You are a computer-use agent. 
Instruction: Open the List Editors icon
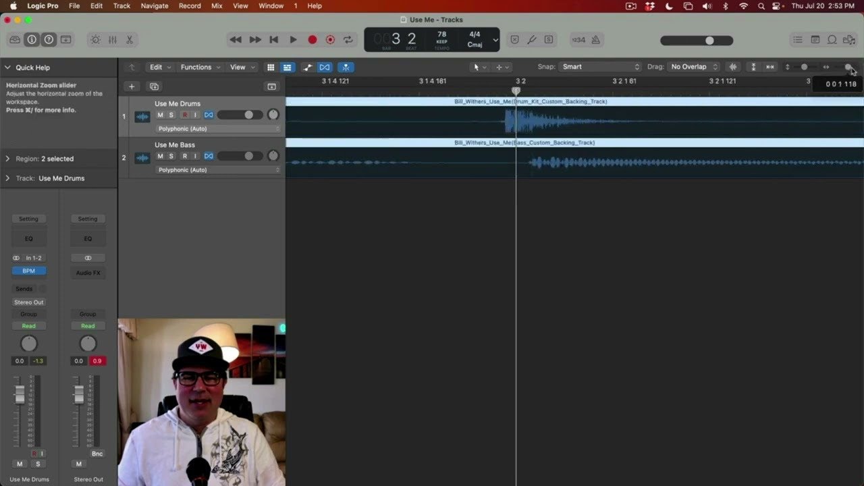click(798, 40)
